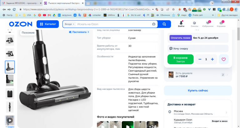The height and width of the screenshot is (128, 240).
Task: Open the Gmail bookmark icon
Action: point(49,15)
